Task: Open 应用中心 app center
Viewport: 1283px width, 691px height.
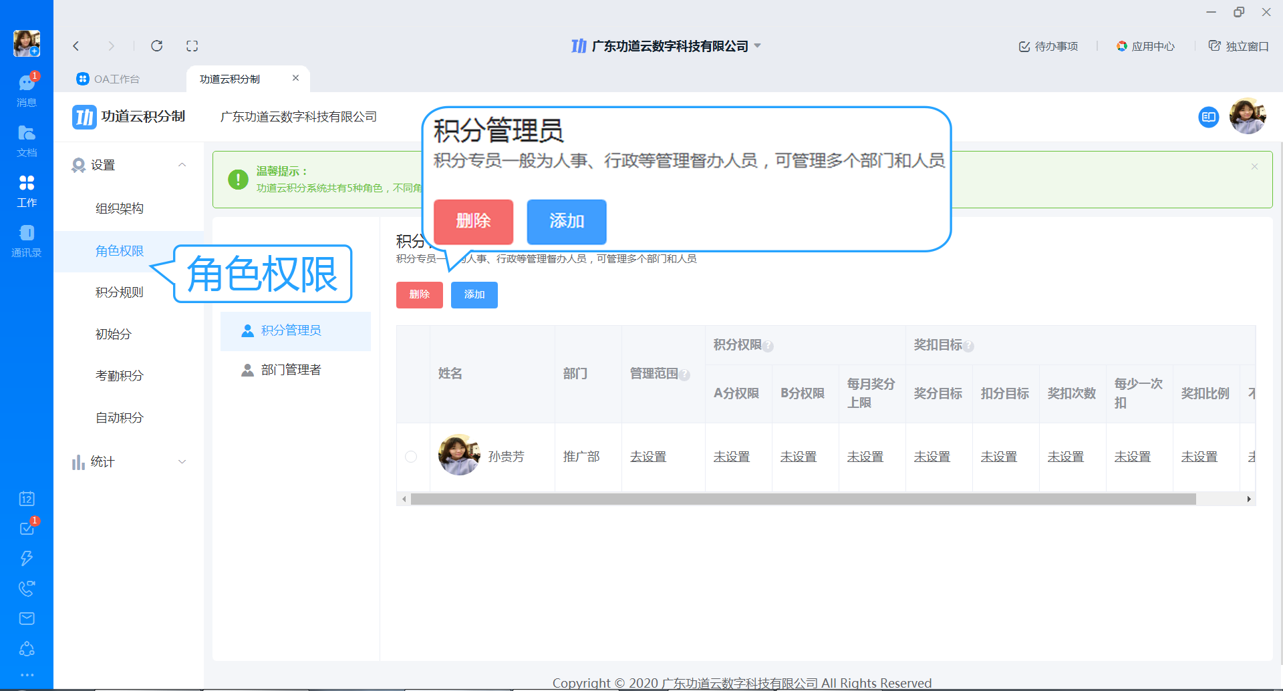Action: [x=1145, y=46]
